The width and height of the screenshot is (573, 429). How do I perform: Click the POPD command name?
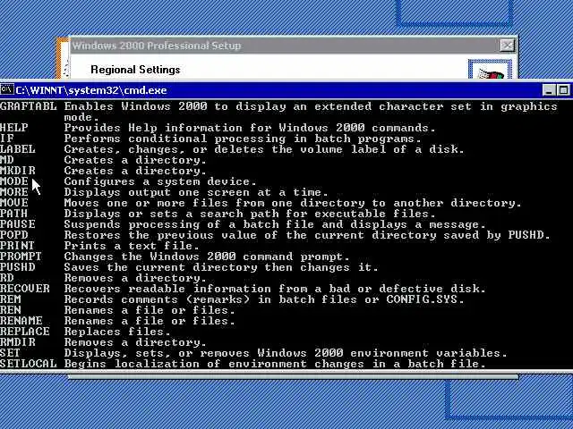(x=14, y=235)
